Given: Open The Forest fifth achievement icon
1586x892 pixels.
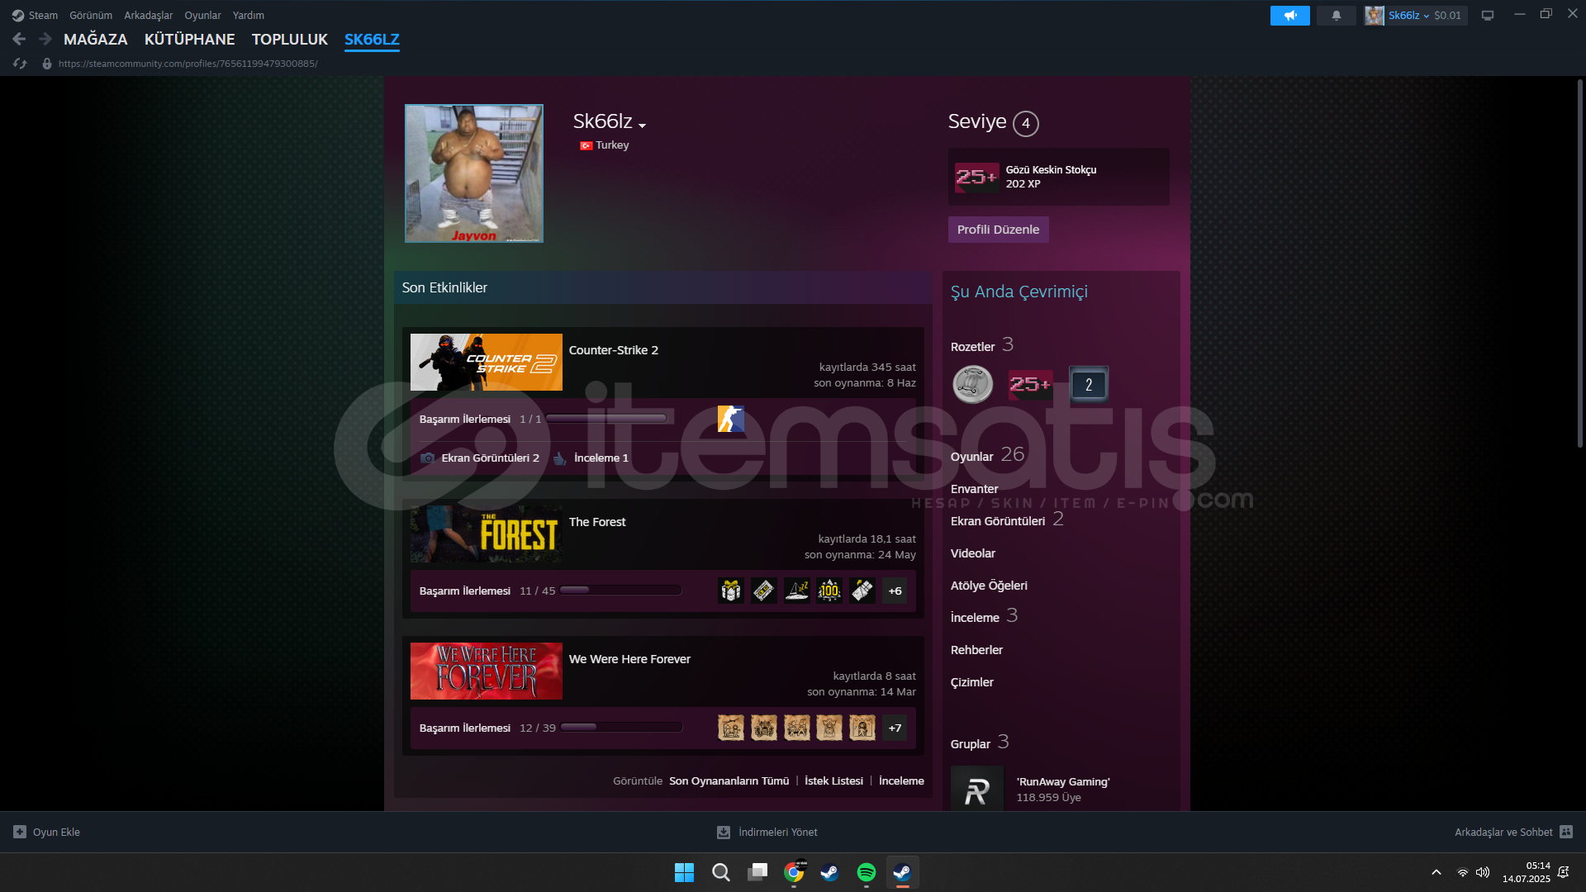Looking at the screenshot, I should [x=862, y=591].
